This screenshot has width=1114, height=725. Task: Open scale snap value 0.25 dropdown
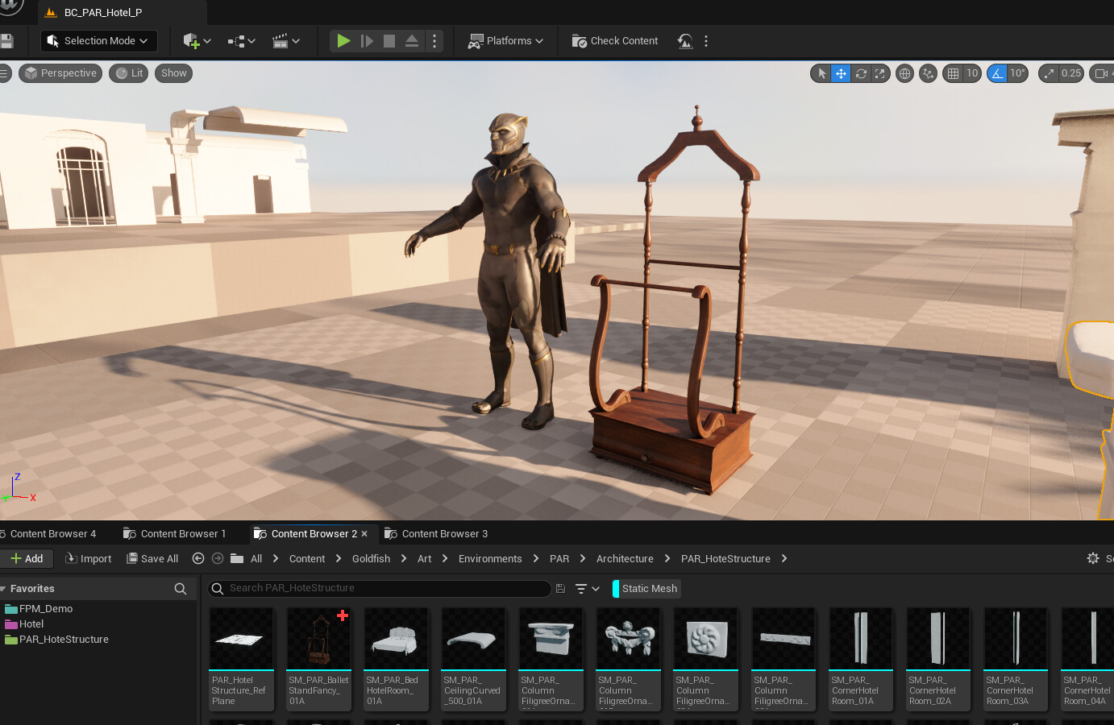[x=1071, y=73]
